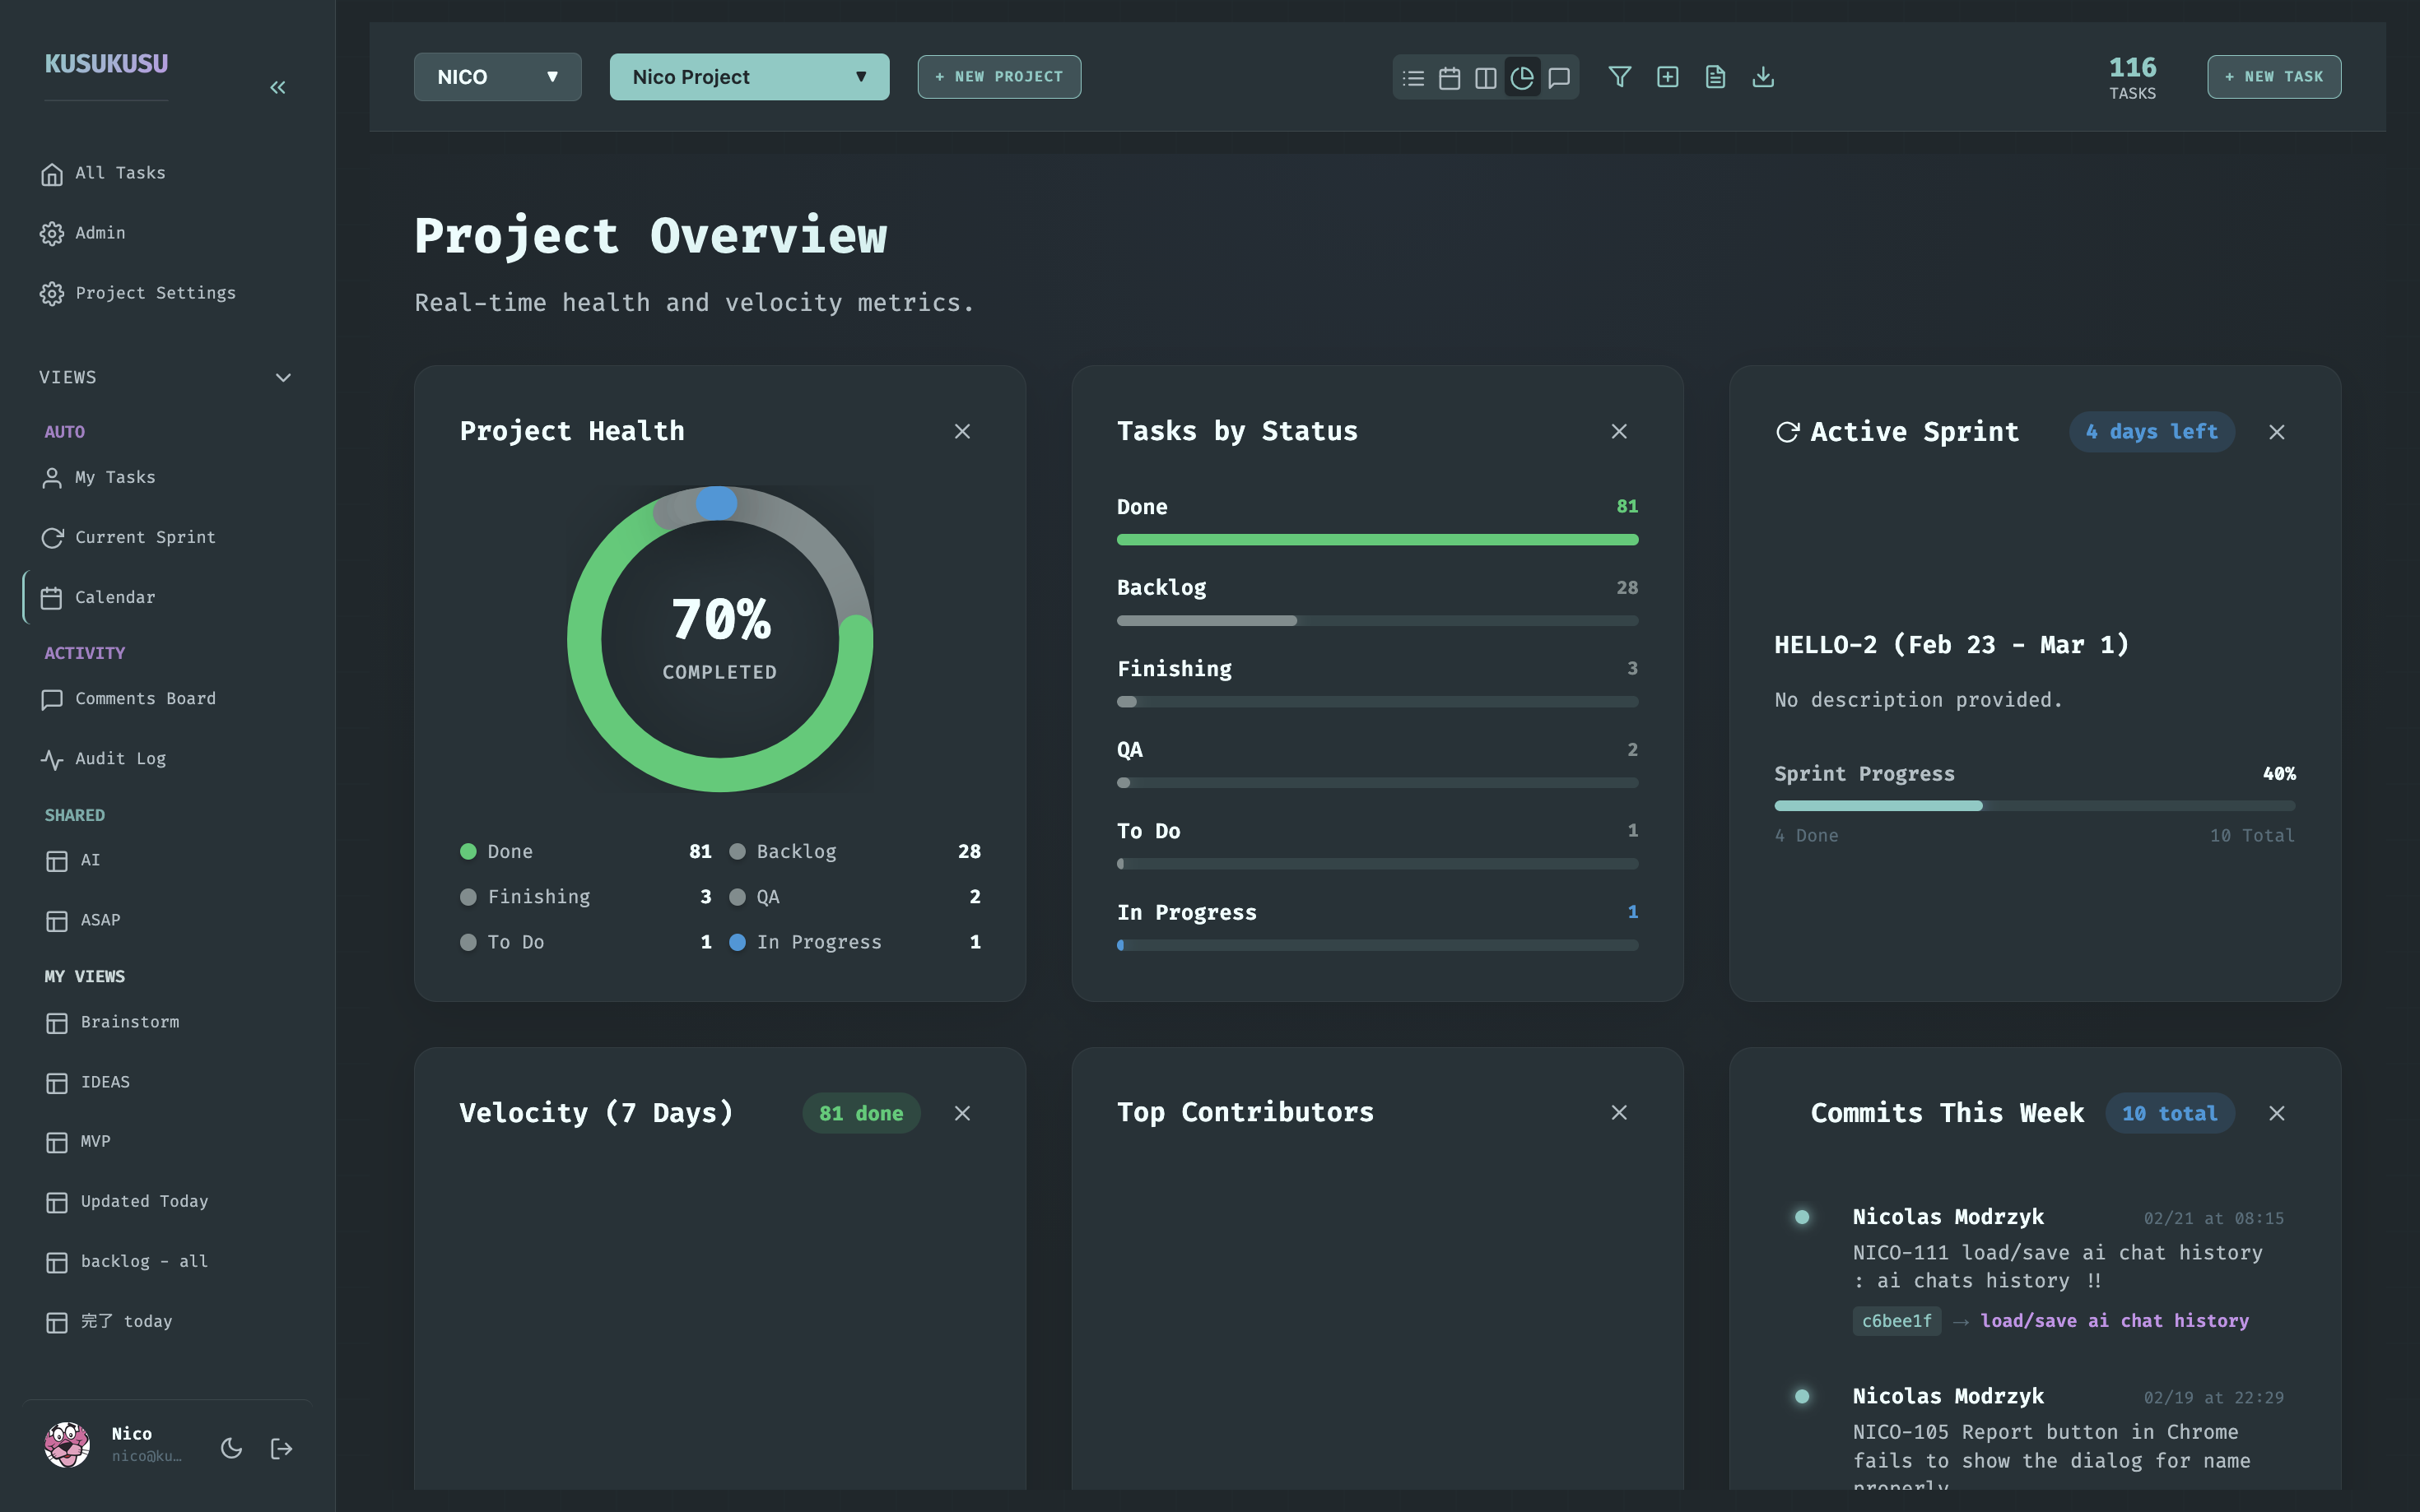Screen dimensions: 2420x1512
Task: Open the calendar view icon in the toolbar
Action: click(1449, 77)
